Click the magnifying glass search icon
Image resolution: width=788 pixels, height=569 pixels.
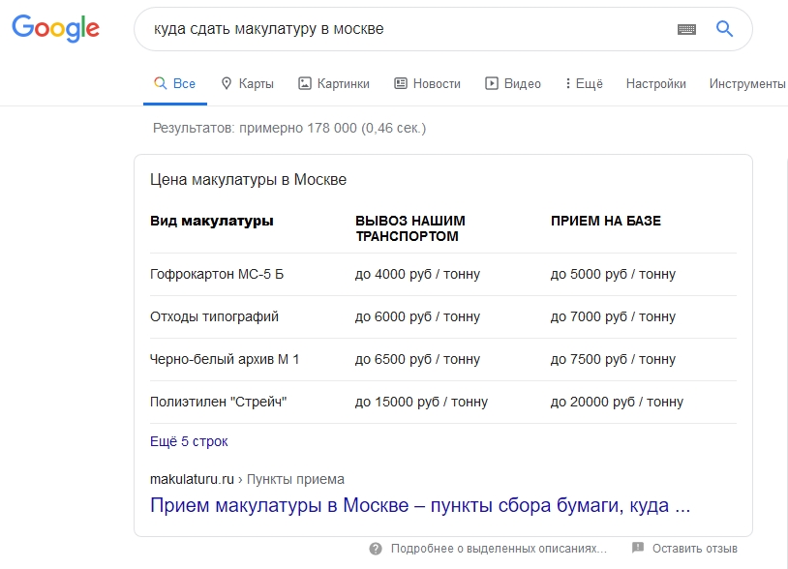tap(723, 29)
